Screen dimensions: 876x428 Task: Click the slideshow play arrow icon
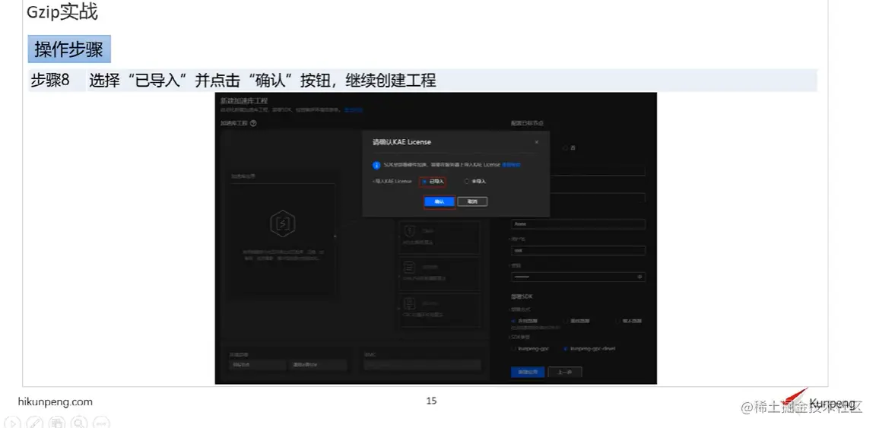pyautogui.click(x=12, y=423)
